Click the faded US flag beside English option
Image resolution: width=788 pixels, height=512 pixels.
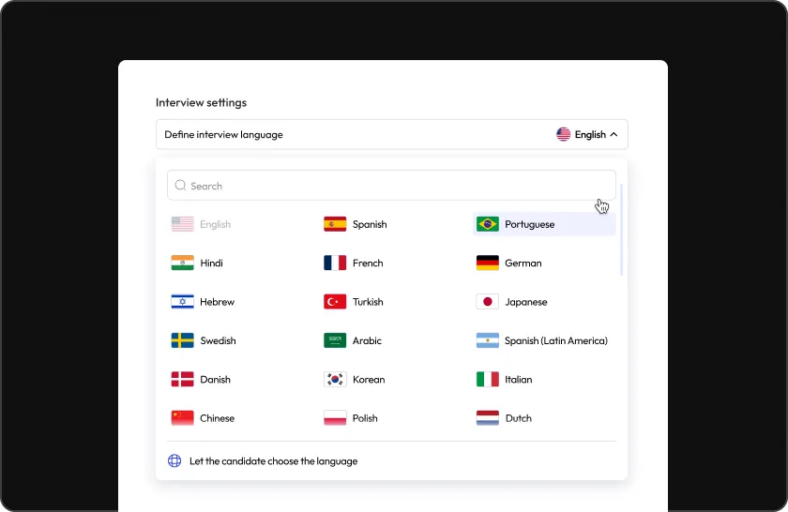[182, 224]
